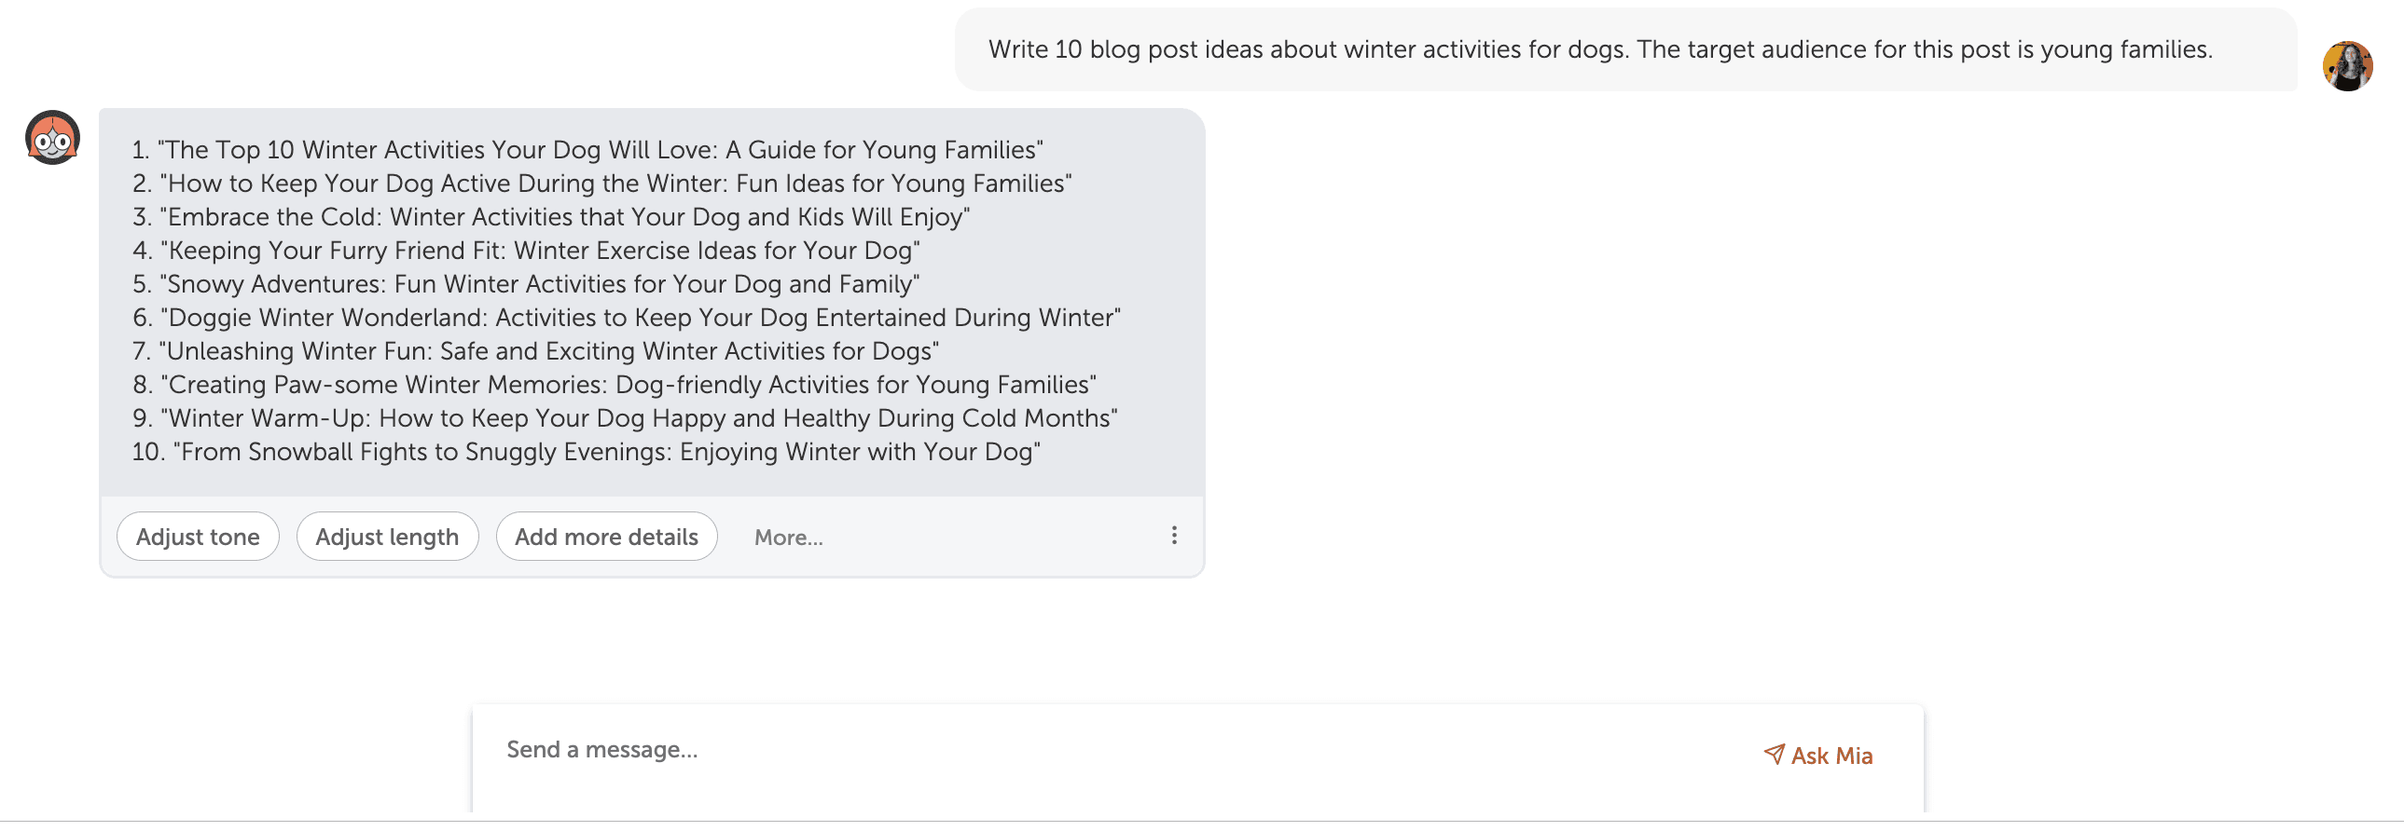The width and height of the screenshot is (2404, 831).
Task: Click blog idea 6 Doggie Winter Wonderland
Action: (627, 318)
